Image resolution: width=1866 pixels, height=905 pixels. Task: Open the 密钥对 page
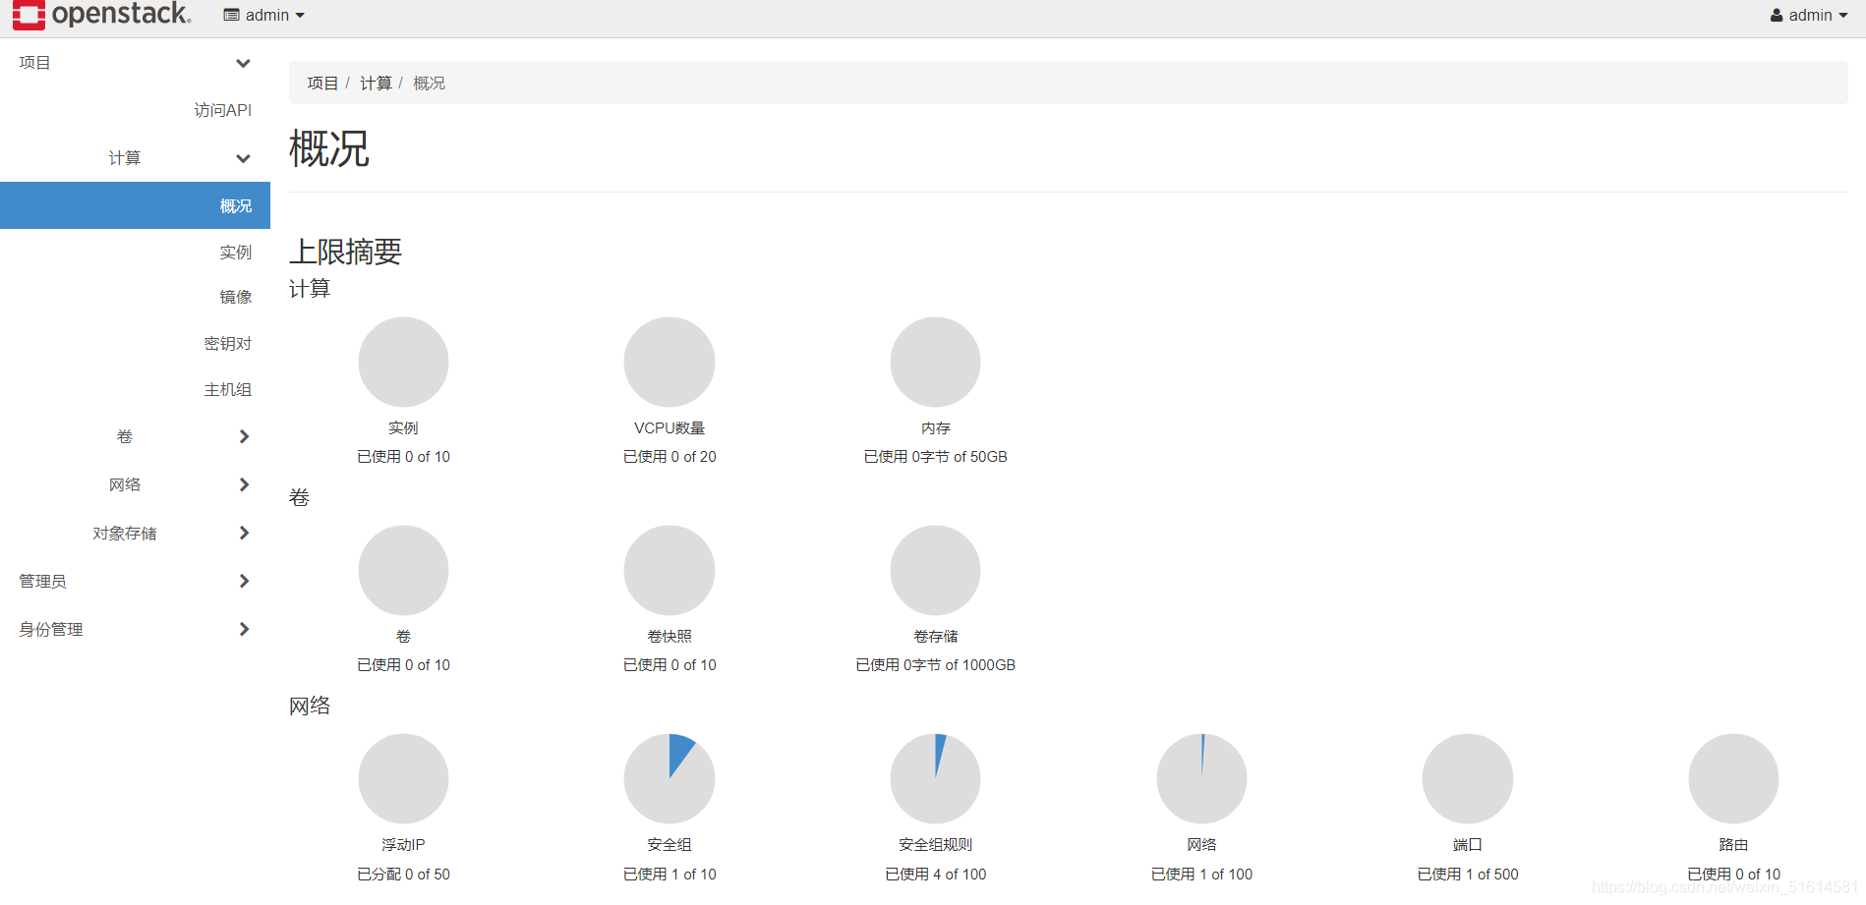[x=228, y=344]
